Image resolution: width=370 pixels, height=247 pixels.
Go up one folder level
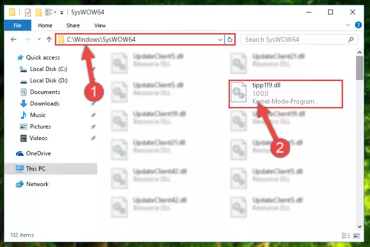49,39
